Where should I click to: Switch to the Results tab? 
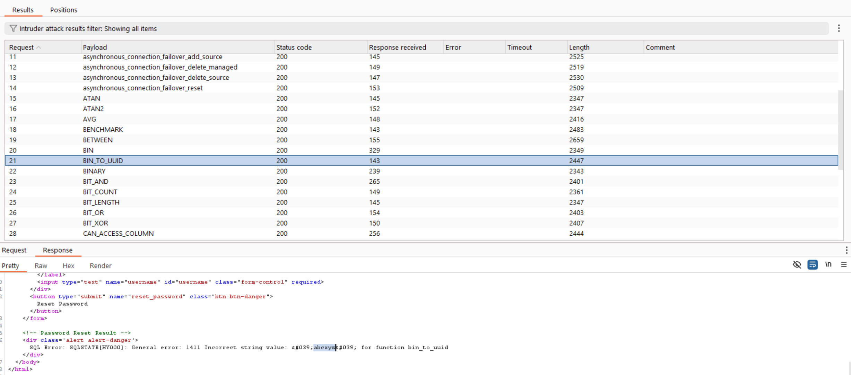(x=23, y=10)
